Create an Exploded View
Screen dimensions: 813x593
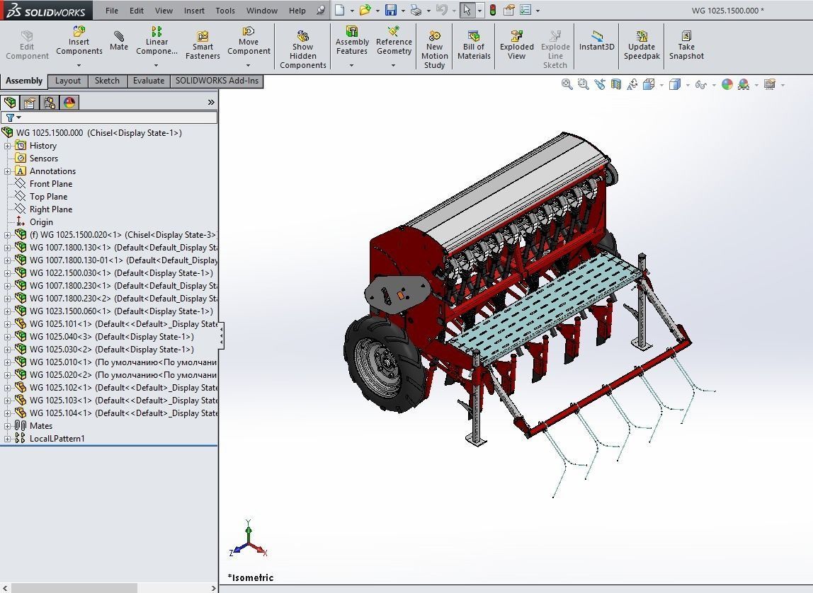[x=516, y=45]
